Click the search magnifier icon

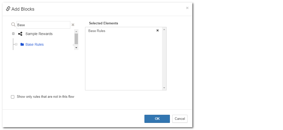click(x=14, y=25)
